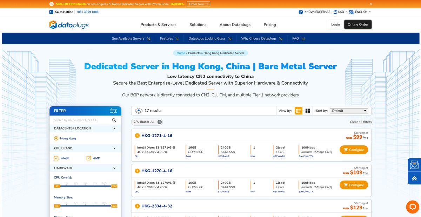Expand the HKG-1271-4-16 arrow icon

(137, 136)
